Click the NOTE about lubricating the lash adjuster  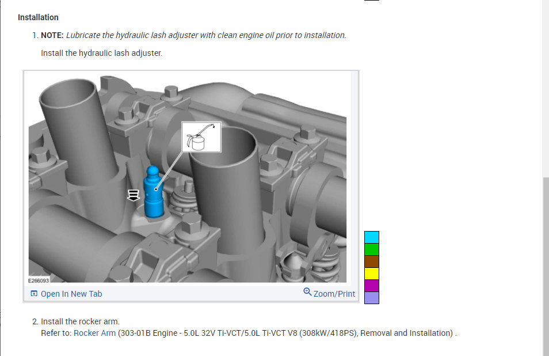coord(193,35)
